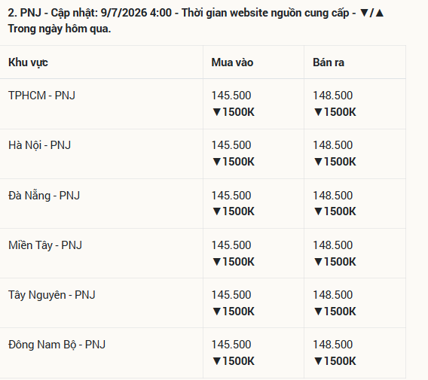428x380 pixels.
Task: Click the Khu vực column header
Action: [x=28, y=62]
